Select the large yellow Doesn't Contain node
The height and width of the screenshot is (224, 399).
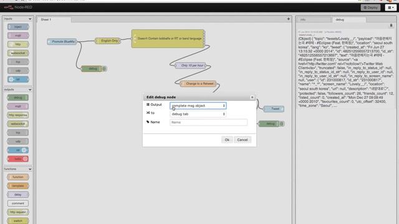[168, 39]
